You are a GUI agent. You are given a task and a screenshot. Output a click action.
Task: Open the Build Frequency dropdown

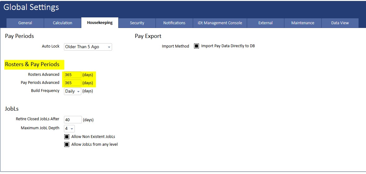click(72, 91)
